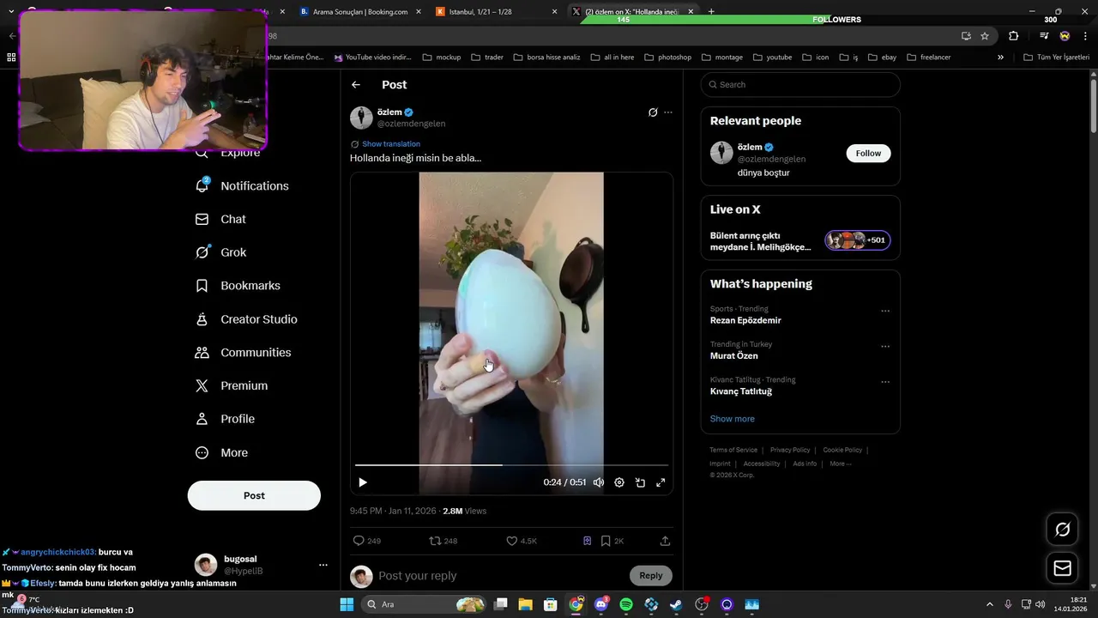Viewport: 1098px width, 618px height.
Task: Switch to Istanbul 1/21 – 1/28 tab
Action: (x=493, y=11)
